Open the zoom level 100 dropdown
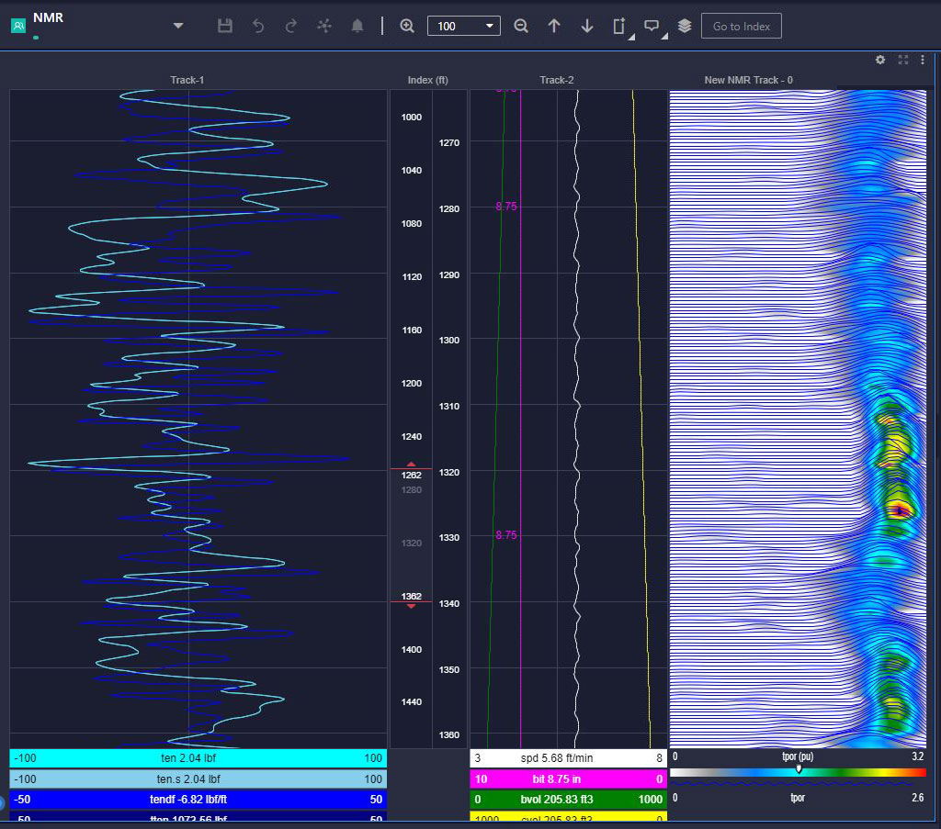The image size is (941, 829). pyautogui.click(x=490, y=26)
